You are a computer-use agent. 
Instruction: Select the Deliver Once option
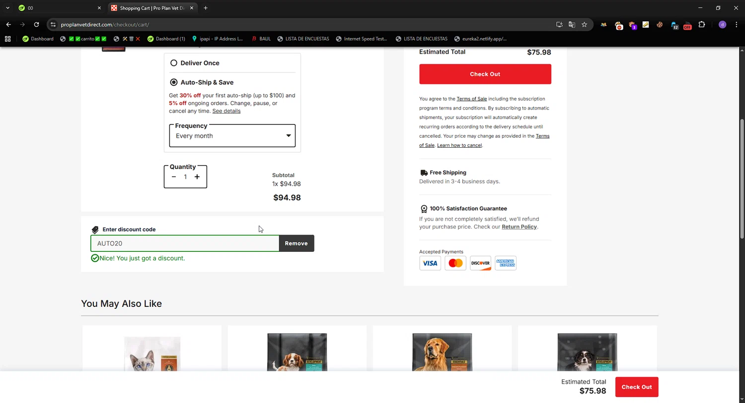tap(174, 63)
